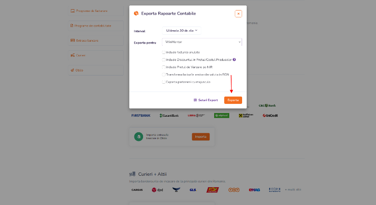Click the Importa button for bank statements
The height and width of the screenshot is (205, 376).
[201, 136]
